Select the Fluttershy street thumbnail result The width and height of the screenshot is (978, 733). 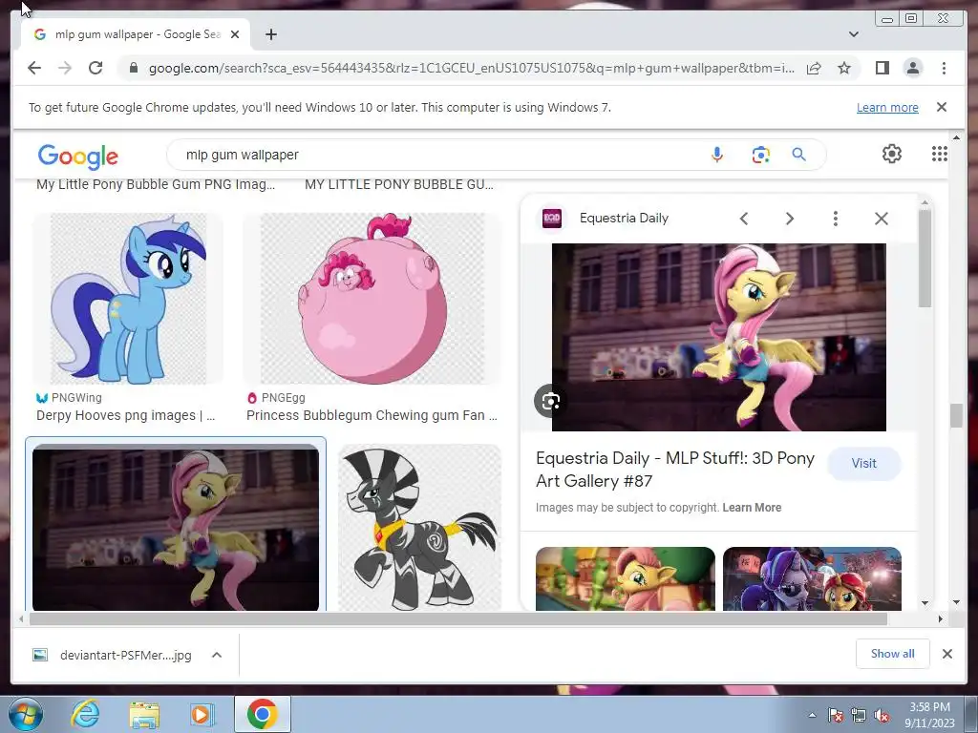(176, 527)
